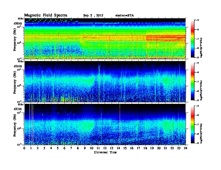
Task: Click inside the dH/dt spectrogram plot
Action: 105,39
